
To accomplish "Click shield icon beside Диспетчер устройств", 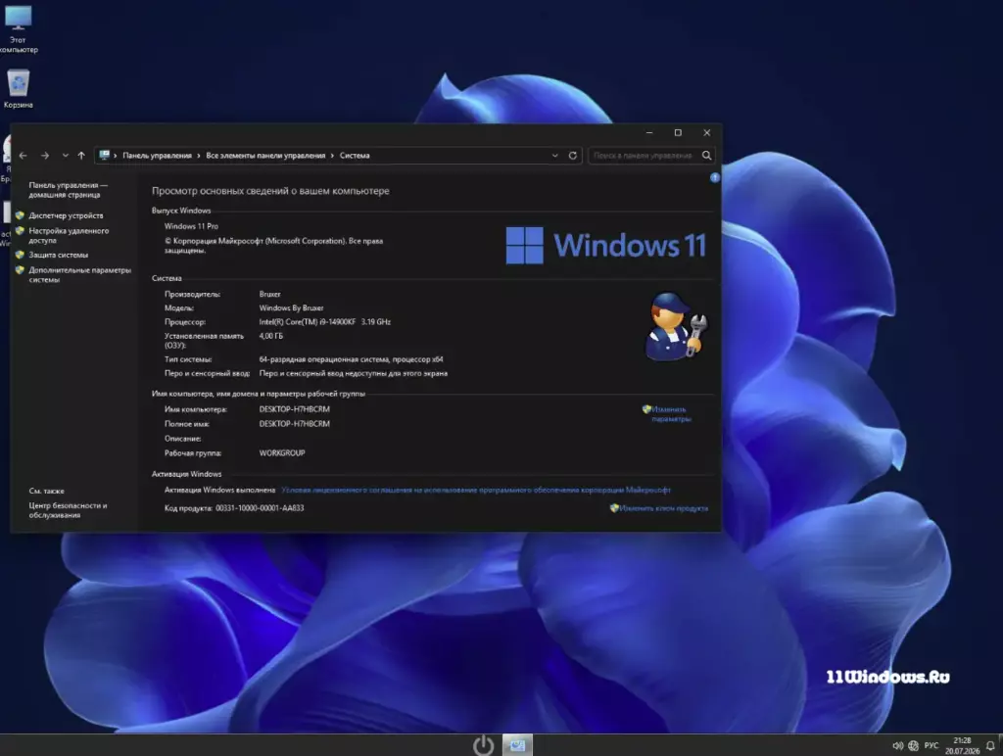I will point(20,215).
